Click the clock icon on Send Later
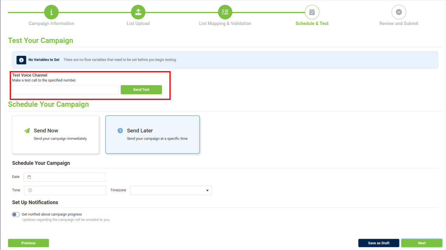This screenshot has width=446, height=250. 120,131
